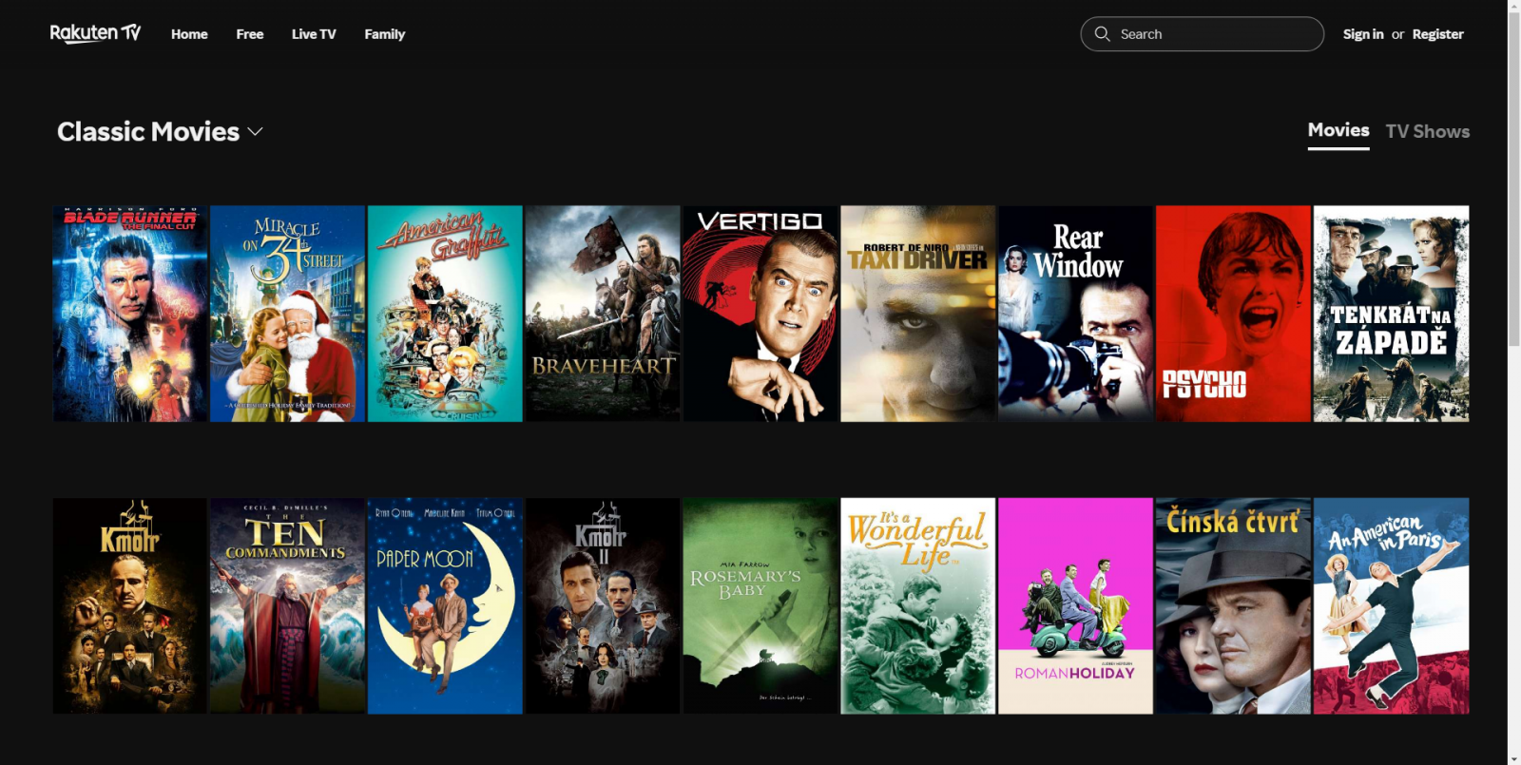Open the Roman Holiday movie poster
Screen dimensions: 1521x765
tap(1075, 605)
